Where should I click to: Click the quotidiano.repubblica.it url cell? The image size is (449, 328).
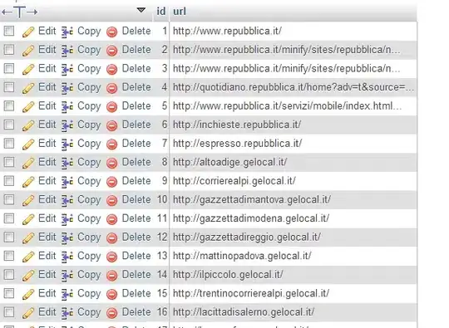[x=293, y=87]
